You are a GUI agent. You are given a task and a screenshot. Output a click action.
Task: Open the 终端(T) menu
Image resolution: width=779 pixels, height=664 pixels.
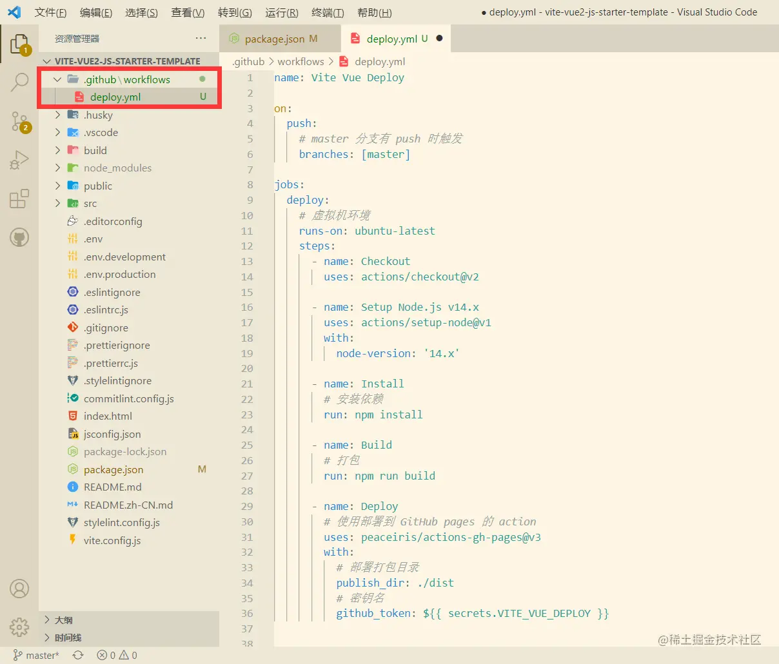tap(328, 12)
